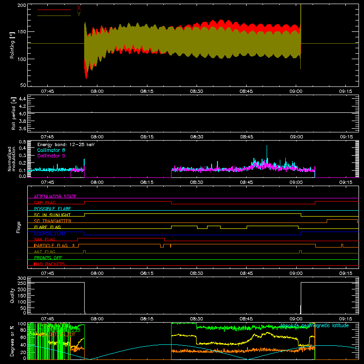Click the Flags axis title
The height and width of the screenshot is (364, 364).
18,227
